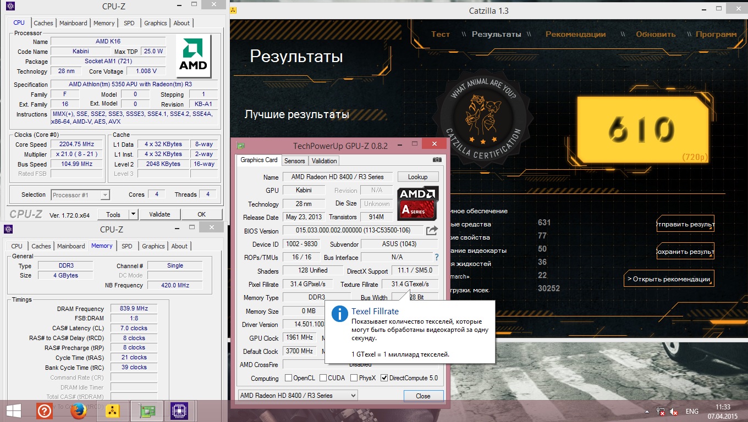Click the OK button in CPU-Z
Screen dimensions: 748x422
coord(202,214)
